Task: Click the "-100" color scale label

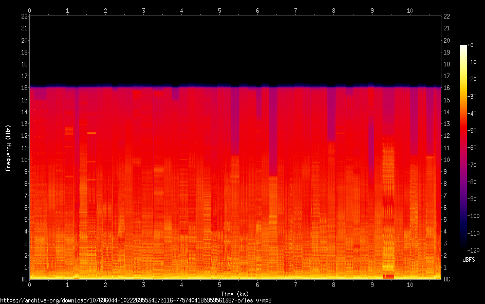Action: [x=473, y=216]
